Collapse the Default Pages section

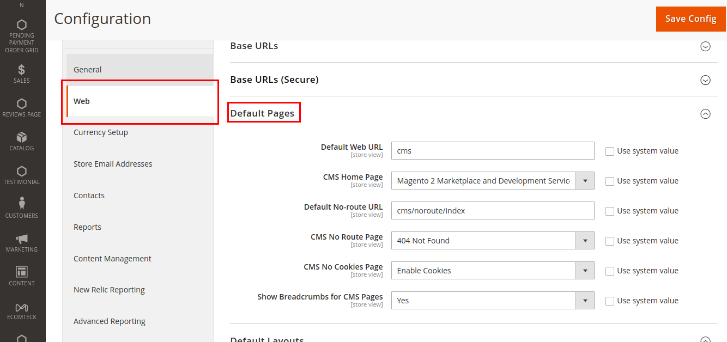[x=706, y=114]
